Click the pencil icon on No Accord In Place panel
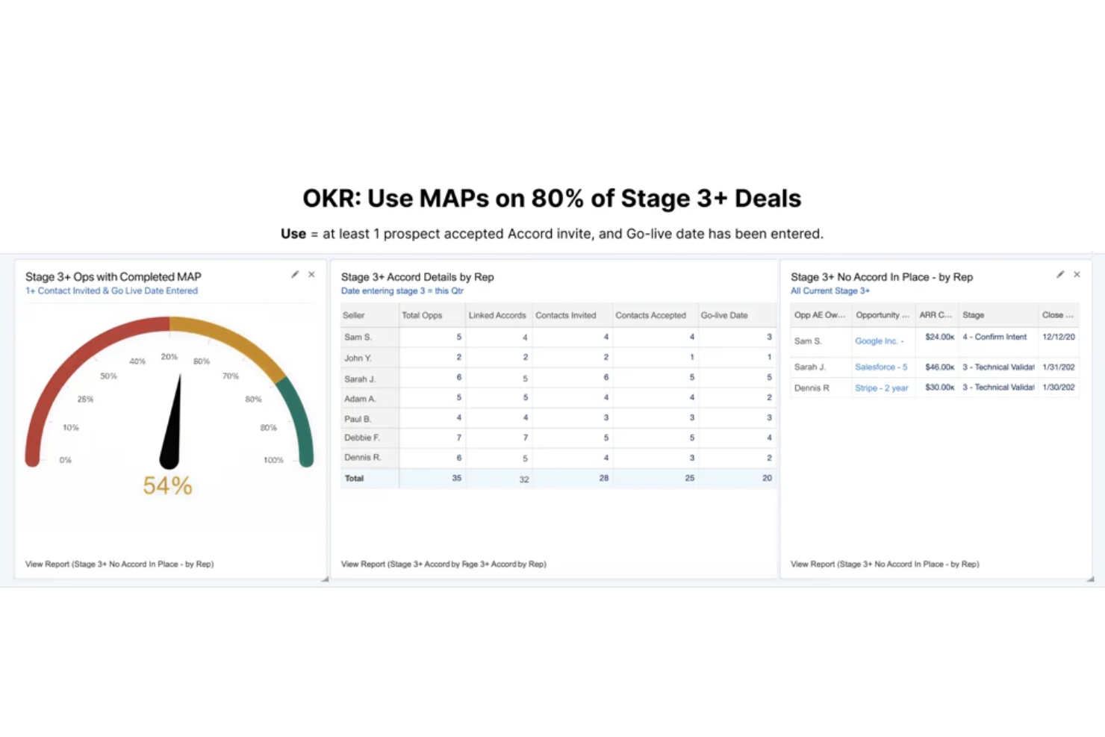Screen dimensions: 1105x737 [1059, 275]
